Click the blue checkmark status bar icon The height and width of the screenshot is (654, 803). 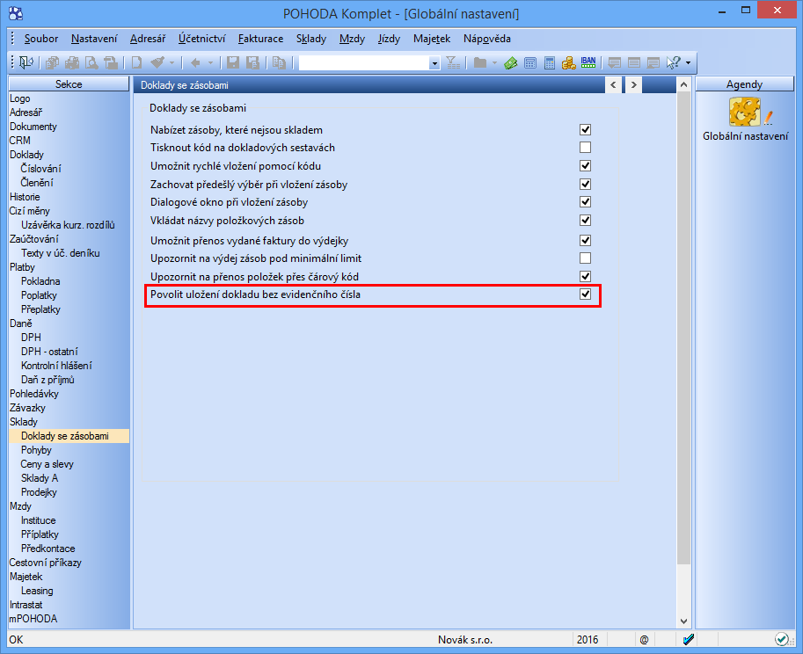tap(689, 640)
